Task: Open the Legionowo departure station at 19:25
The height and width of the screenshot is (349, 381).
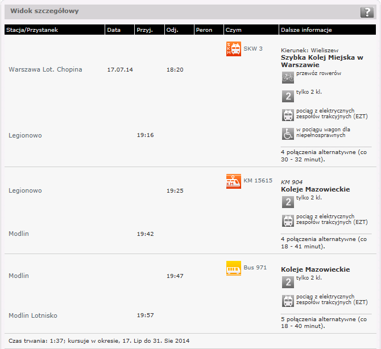Action: (25, 190)
